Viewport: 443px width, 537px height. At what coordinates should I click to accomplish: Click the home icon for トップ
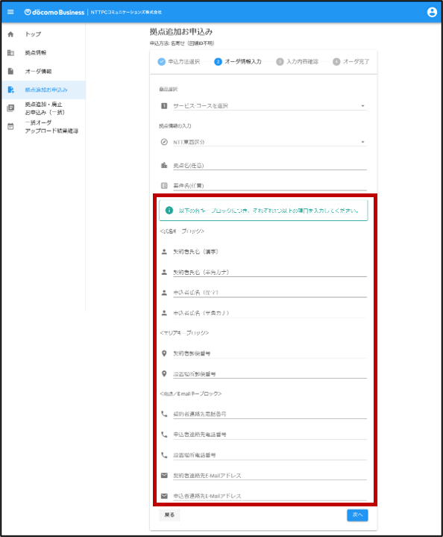(x=10, y=34)
